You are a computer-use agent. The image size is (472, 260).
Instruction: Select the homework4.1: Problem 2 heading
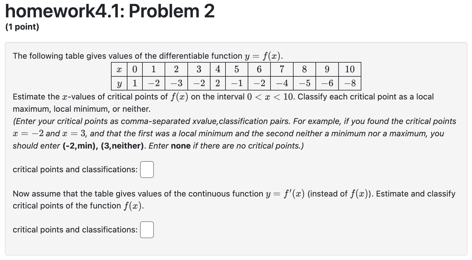click(109, 12)
